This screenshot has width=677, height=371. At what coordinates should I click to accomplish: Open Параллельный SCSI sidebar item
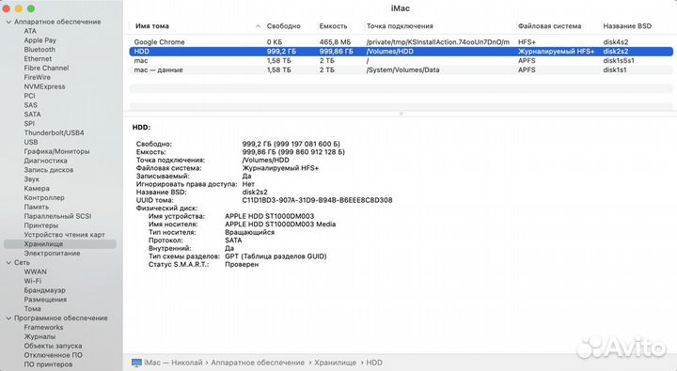pyautogui.click(x=58, y=216)
